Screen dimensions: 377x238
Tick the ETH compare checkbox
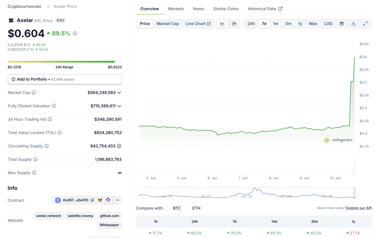tap(188, 208)
